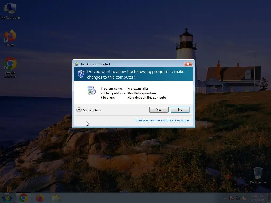This screenshot has width=271, height=203.
Task: Select the Google Chrome desktop shortcut
Action: (10, 67)
